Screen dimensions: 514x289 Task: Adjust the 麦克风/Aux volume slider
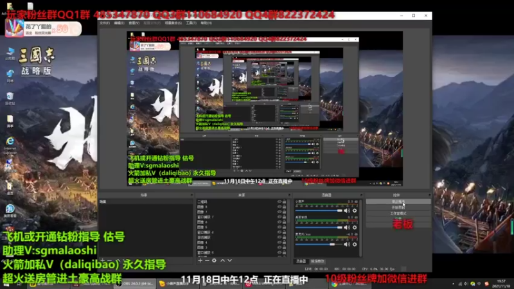tap(319, 245)
